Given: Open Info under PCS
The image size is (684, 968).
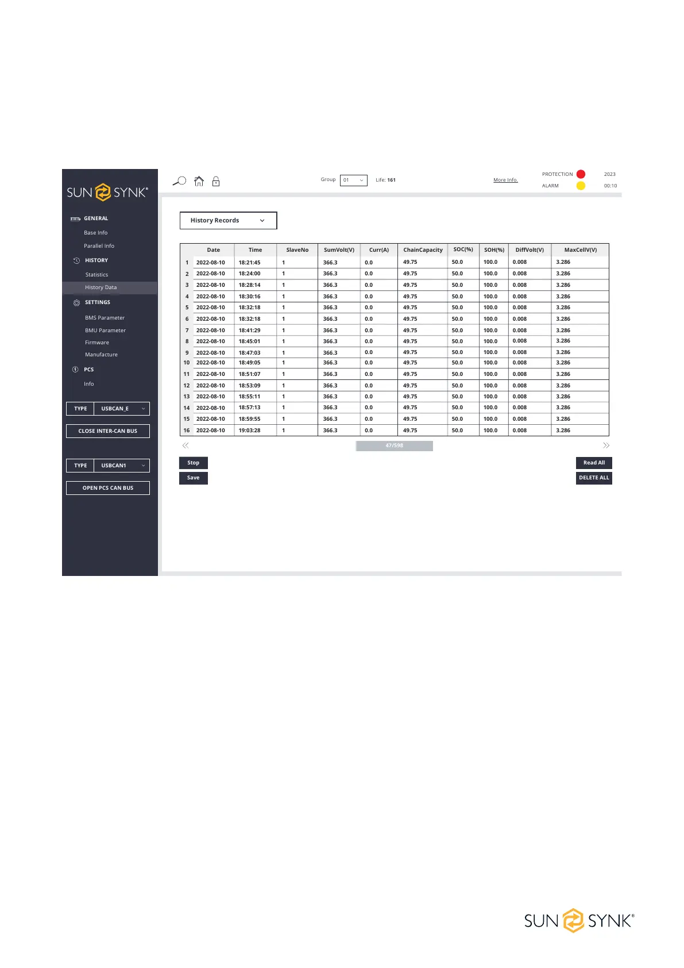Looking at the screenshot, I should coord(88,384).
